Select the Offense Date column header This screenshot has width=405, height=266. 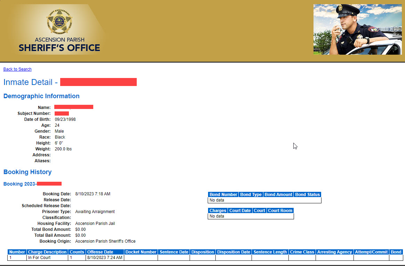tap(100, 252)
